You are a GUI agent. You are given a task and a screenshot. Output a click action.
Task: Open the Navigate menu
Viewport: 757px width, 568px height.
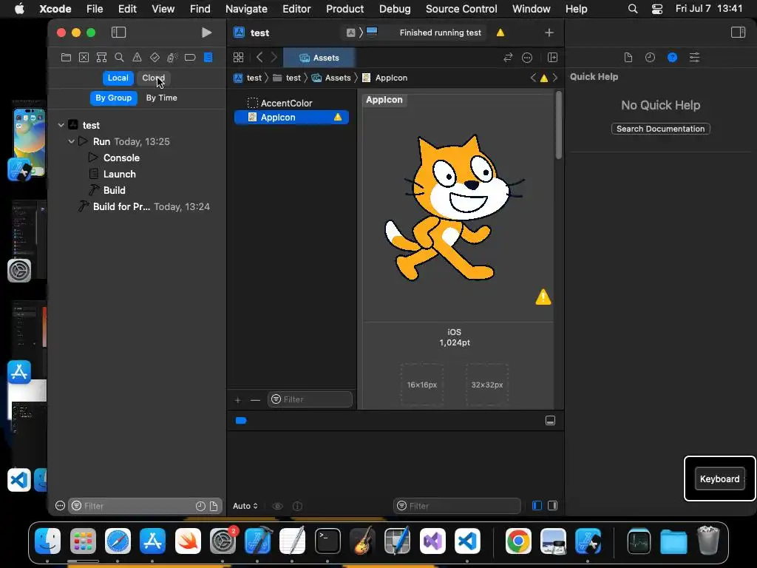tap(246, 9)
